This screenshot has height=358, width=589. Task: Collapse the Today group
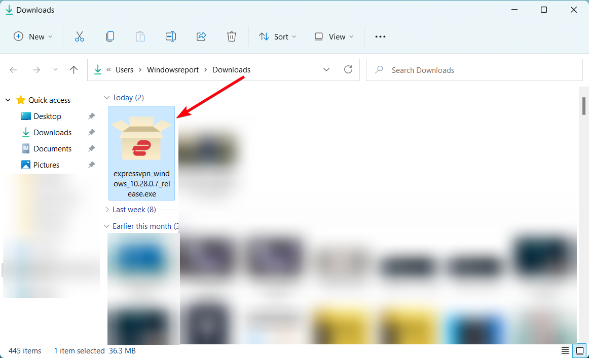pos(107,98)
